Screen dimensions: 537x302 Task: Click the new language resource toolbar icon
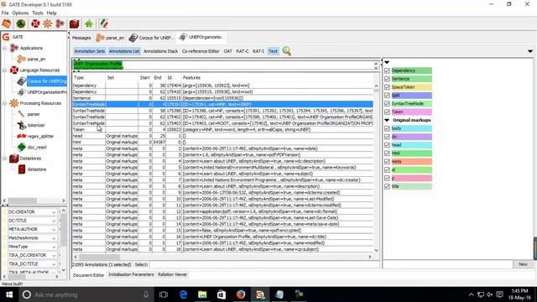point(35,23)
